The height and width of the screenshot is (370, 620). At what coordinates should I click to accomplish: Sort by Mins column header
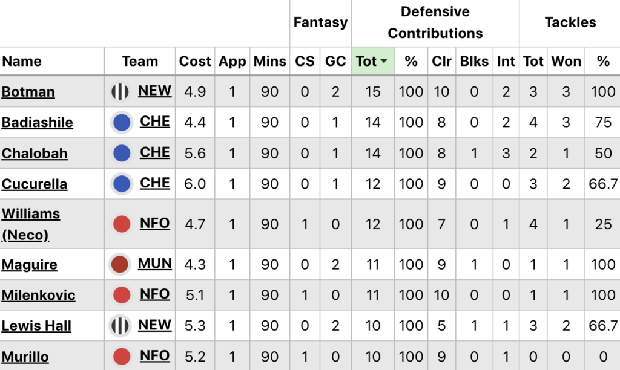pos(270,61)
